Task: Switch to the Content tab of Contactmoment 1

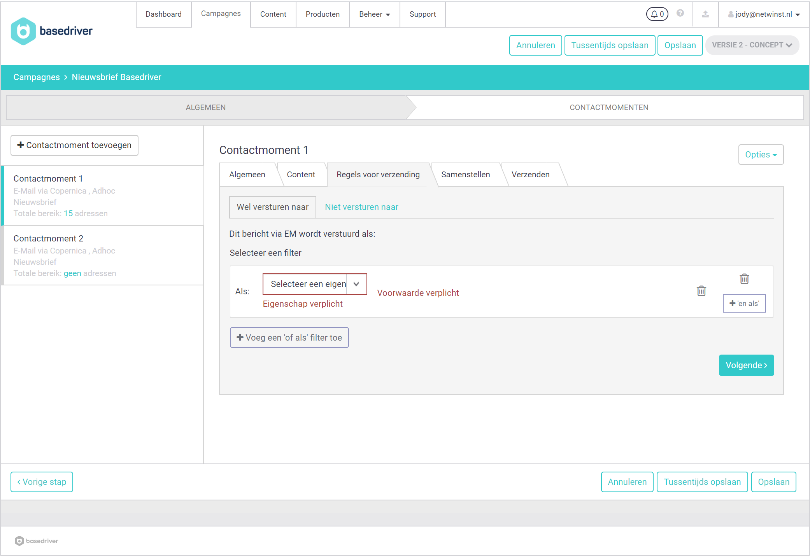Action: click(301, 175)
